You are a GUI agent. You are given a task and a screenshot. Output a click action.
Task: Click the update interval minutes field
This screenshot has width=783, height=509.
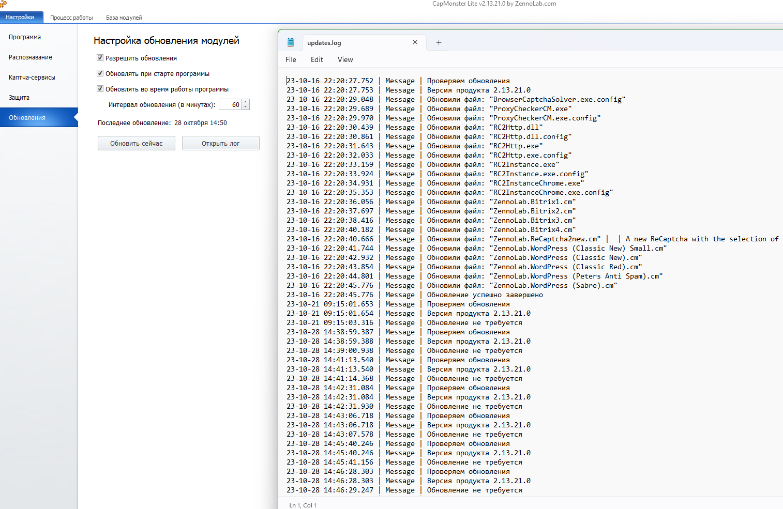(x=230, y=104)
